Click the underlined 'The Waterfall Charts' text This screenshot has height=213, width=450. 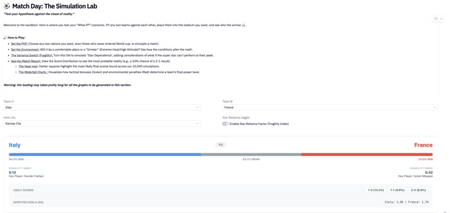click(x=33, y=72)
